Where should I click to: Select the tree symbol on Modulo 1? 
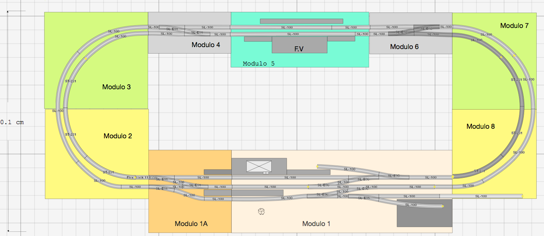[x=262, y=211]
